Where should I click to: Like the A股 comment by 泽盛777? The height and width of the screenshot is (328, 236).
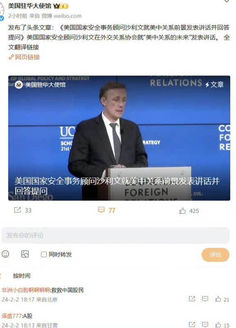coord(218,325)
